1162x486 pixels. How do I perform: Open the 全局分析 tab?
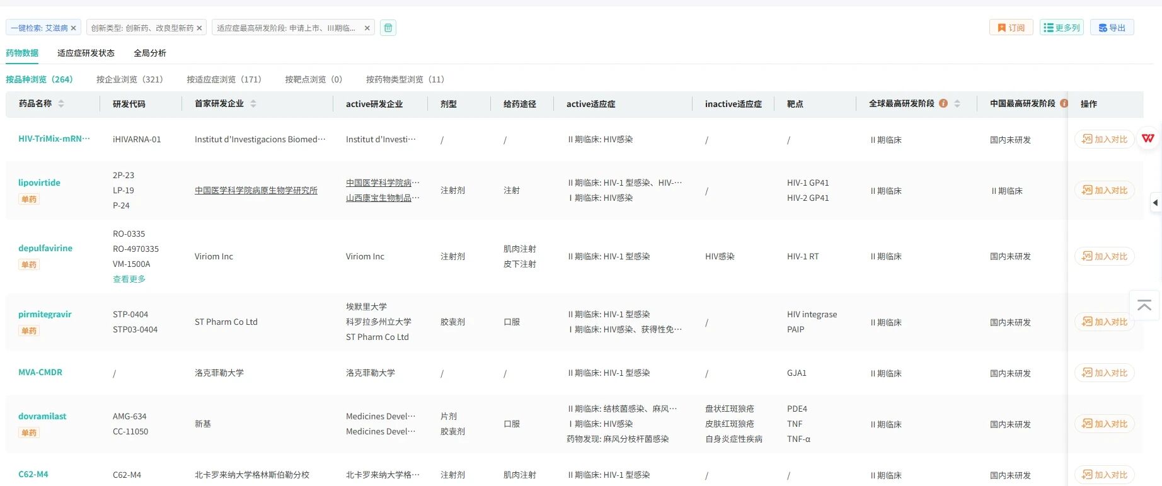(x=150, y=53)
